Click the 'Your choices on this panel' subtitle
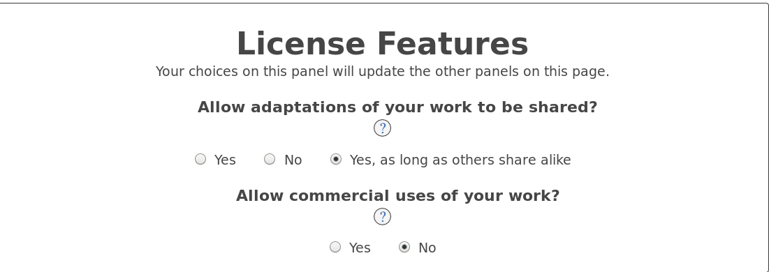 (x=382, y=72)
